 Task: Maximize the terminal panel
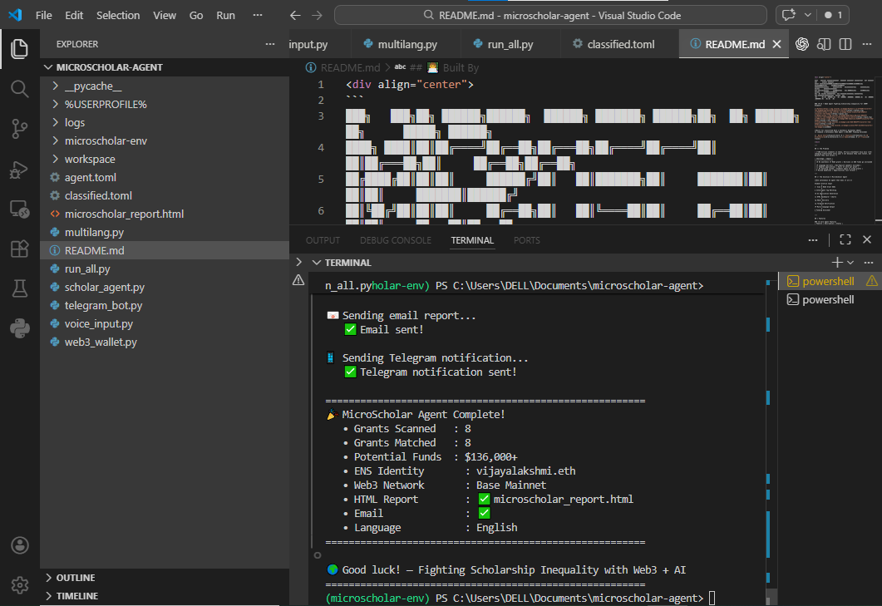845,239
